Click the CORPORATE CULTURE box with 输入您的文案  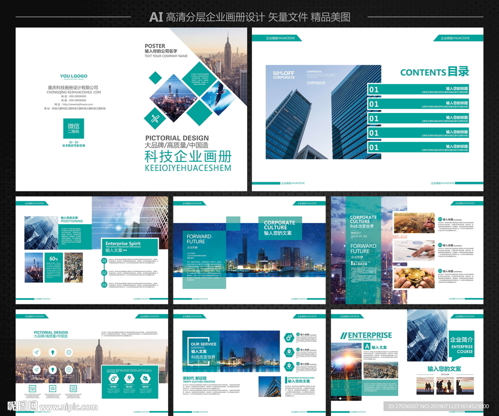pyautogui.click(x=279, y=227)
